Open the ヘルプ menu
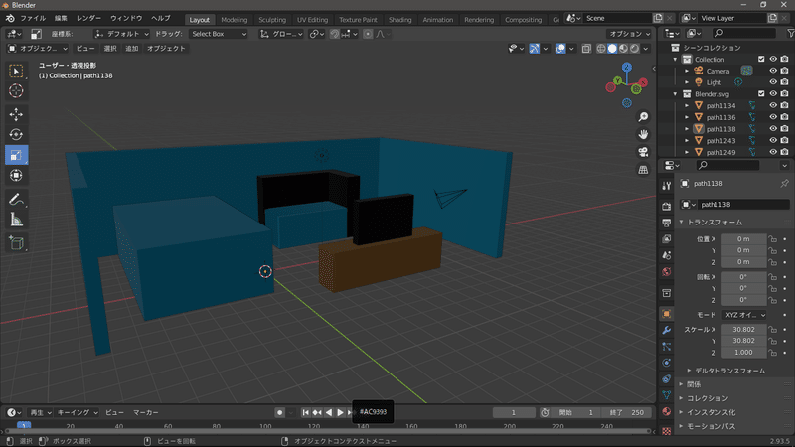Image resolution: width=795 pixels, height=447 pixels. tap(161, 18)
